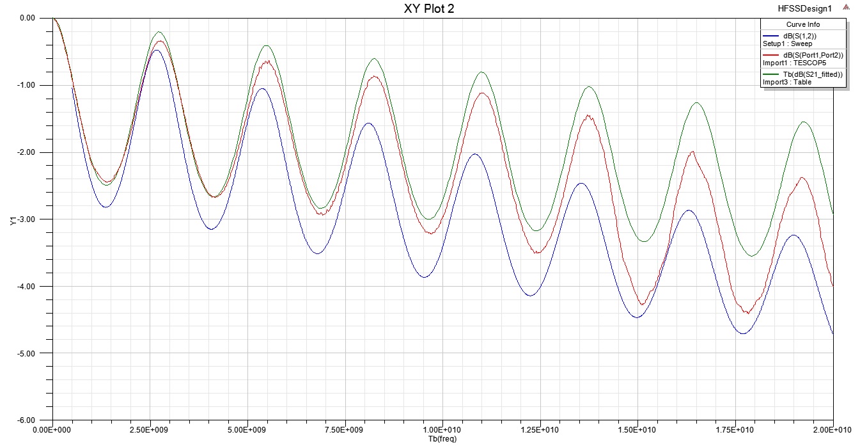
Task: Click the 2.00E+010 x-axis tick value
Action: point(833,429)
